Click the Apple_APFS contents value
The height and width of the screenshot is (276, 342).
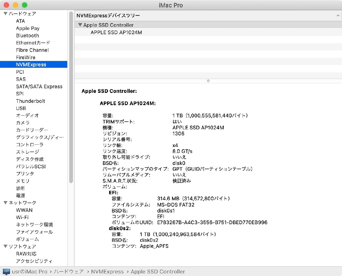[x=154, y=246]
